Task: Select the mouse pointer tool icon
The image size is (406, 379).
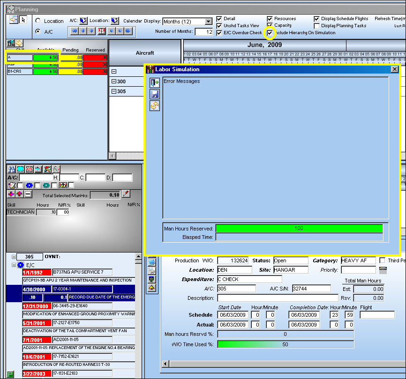Action: click(x=23, y=20)
